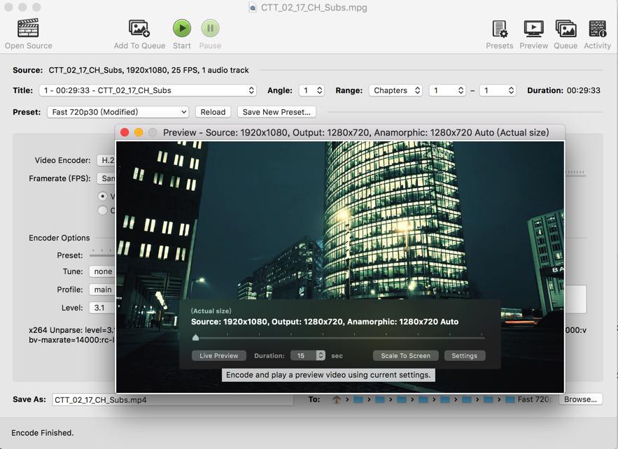Open the preview Settings button
Image resolution: width=618 pixels, height=449 pixels.
[x=464, y=356]
